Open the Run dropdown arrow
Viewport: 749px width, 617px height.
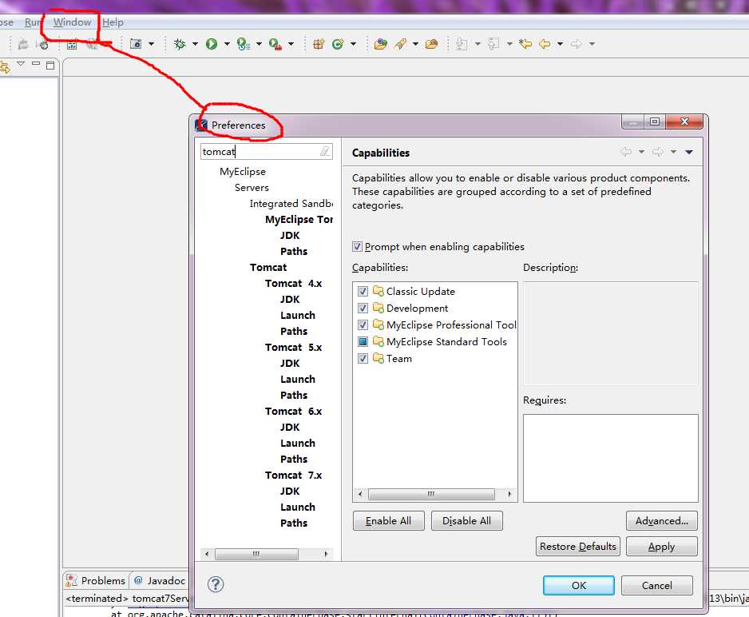(227, 44)
